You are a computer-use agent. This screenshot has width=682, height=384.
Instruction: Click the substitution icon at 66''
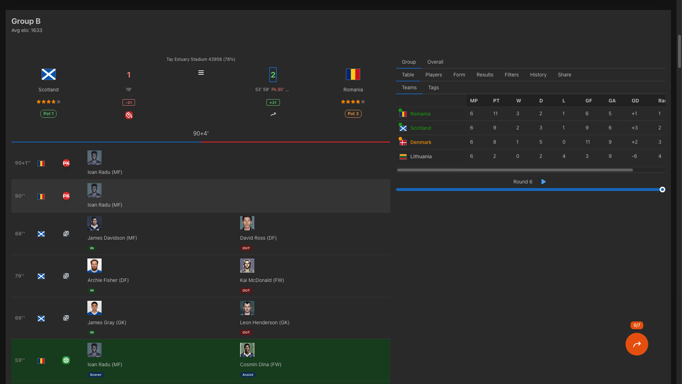click(66, 318)
